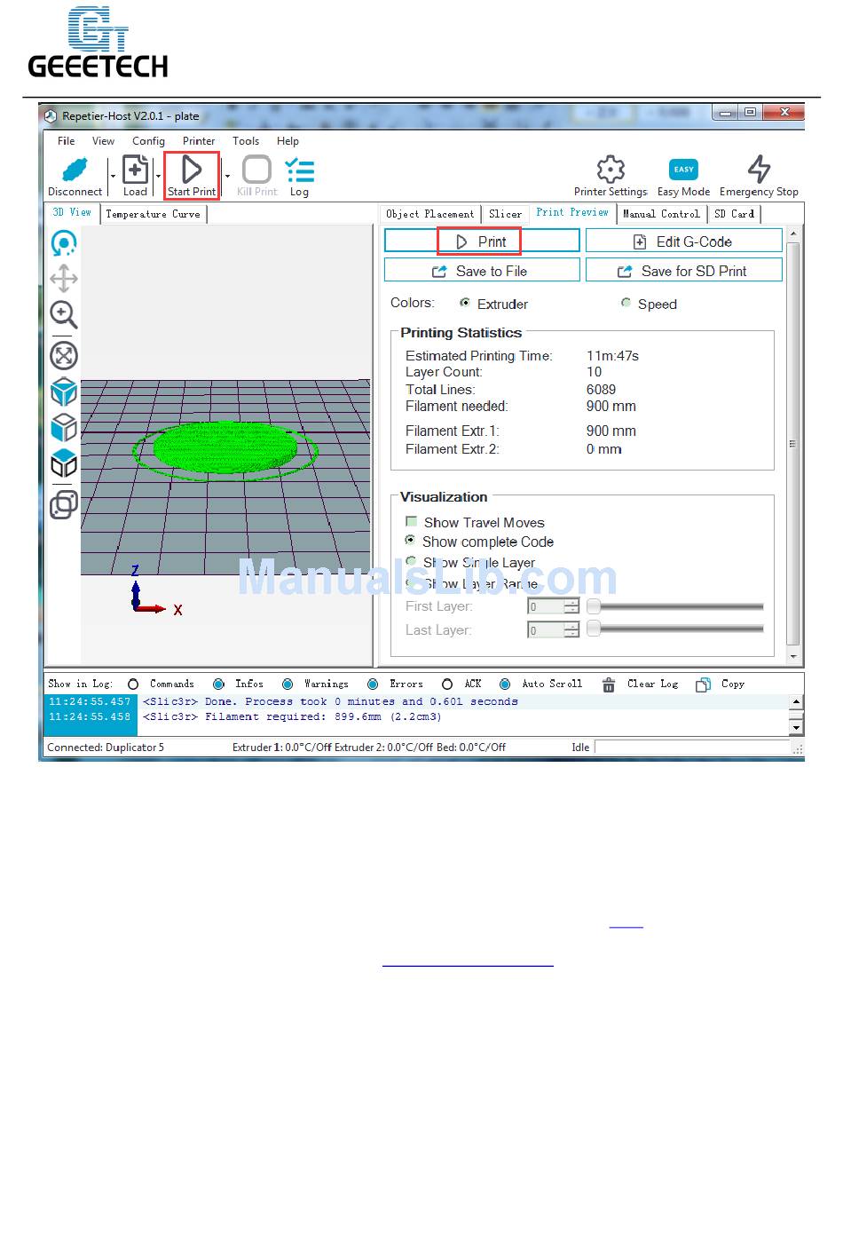843x1250 pixels.
Task: Click the log panel scroll-up arrow
Action: [x=796, y=701]
